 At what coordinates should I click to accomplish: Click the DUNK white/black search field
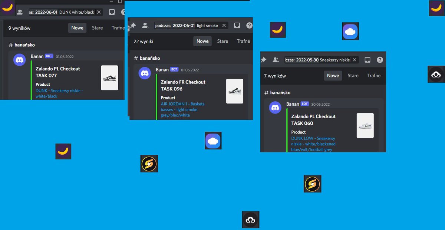point(66,12)
